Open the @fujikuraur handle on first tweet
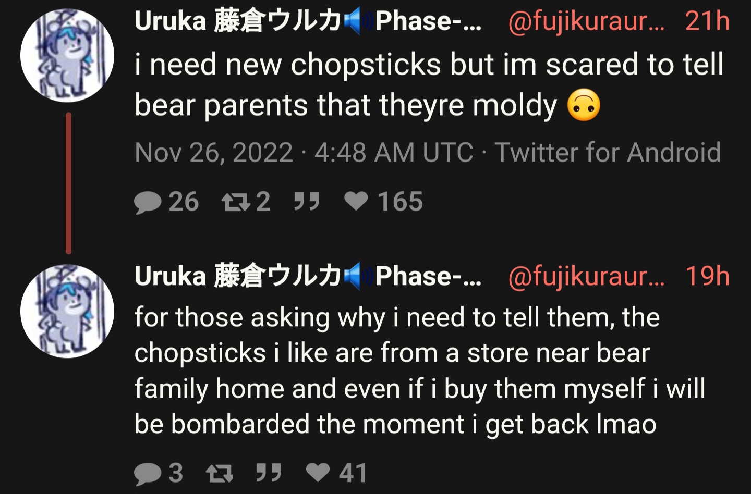This screenshot has height=494, width=751. click(587, 21)
